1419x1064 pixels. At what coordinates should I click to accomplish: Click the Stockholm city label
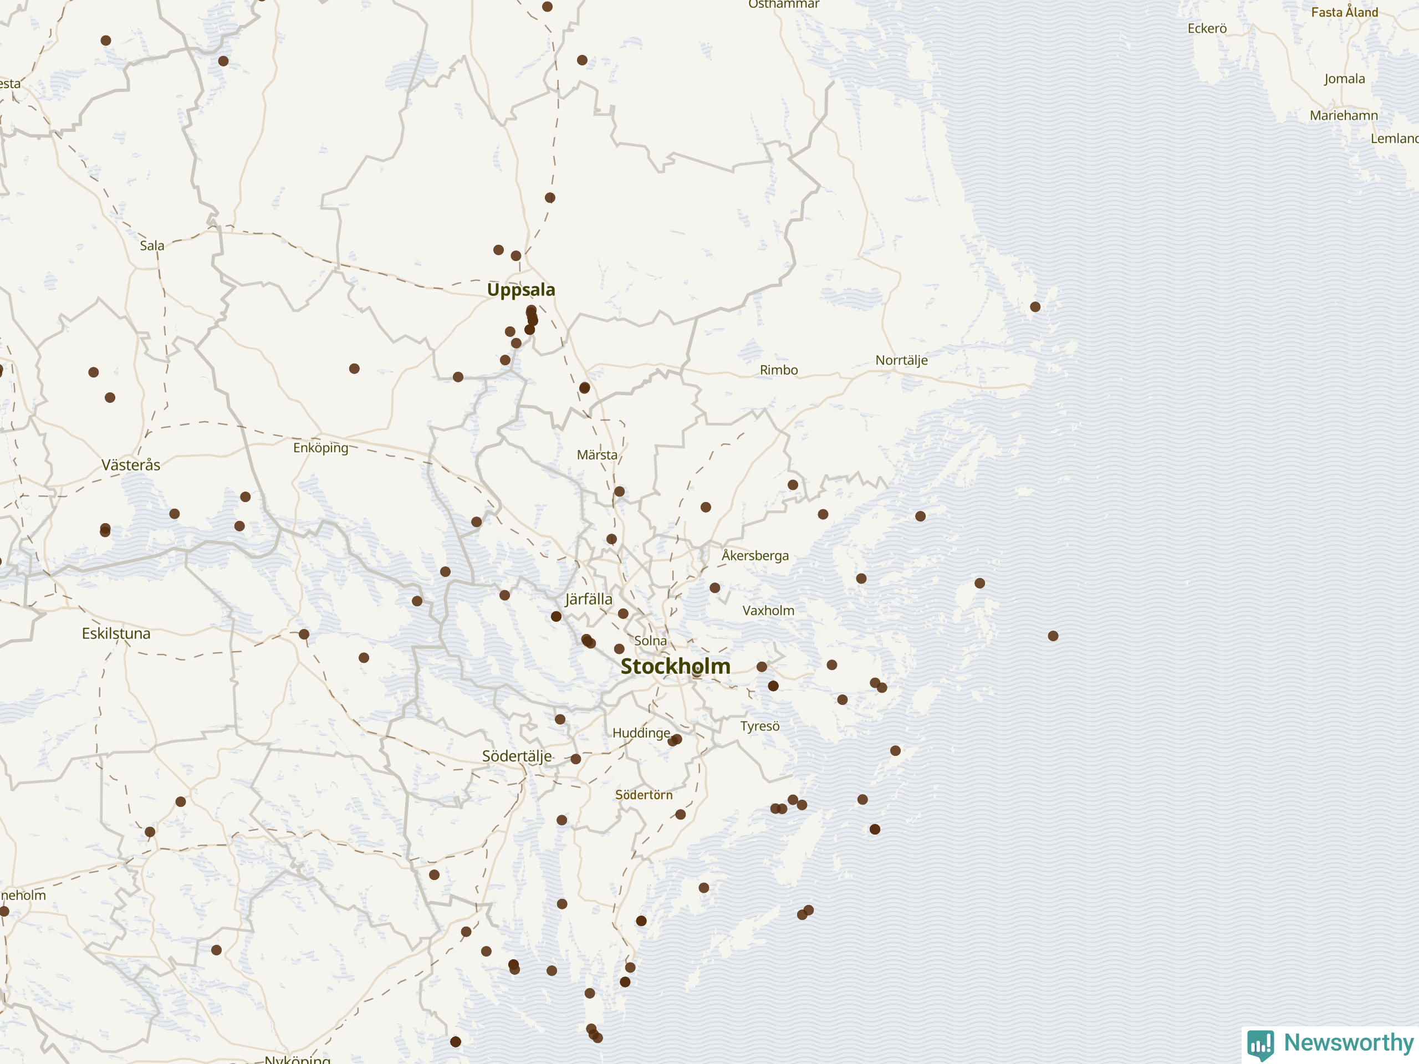tap(676, 666)
